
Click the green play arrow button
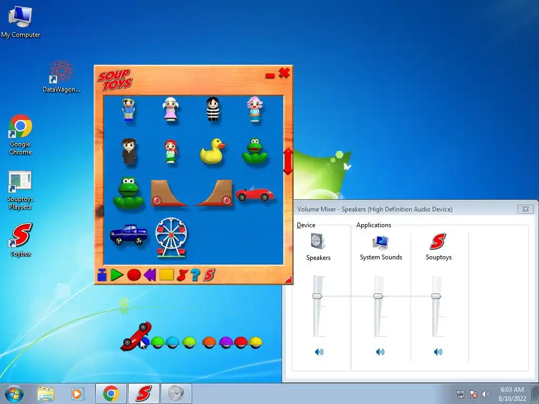point(117,275)
